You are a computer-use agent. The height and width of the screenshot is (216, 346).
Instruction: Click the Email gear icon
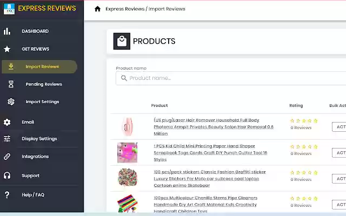(x=7, y=122)
